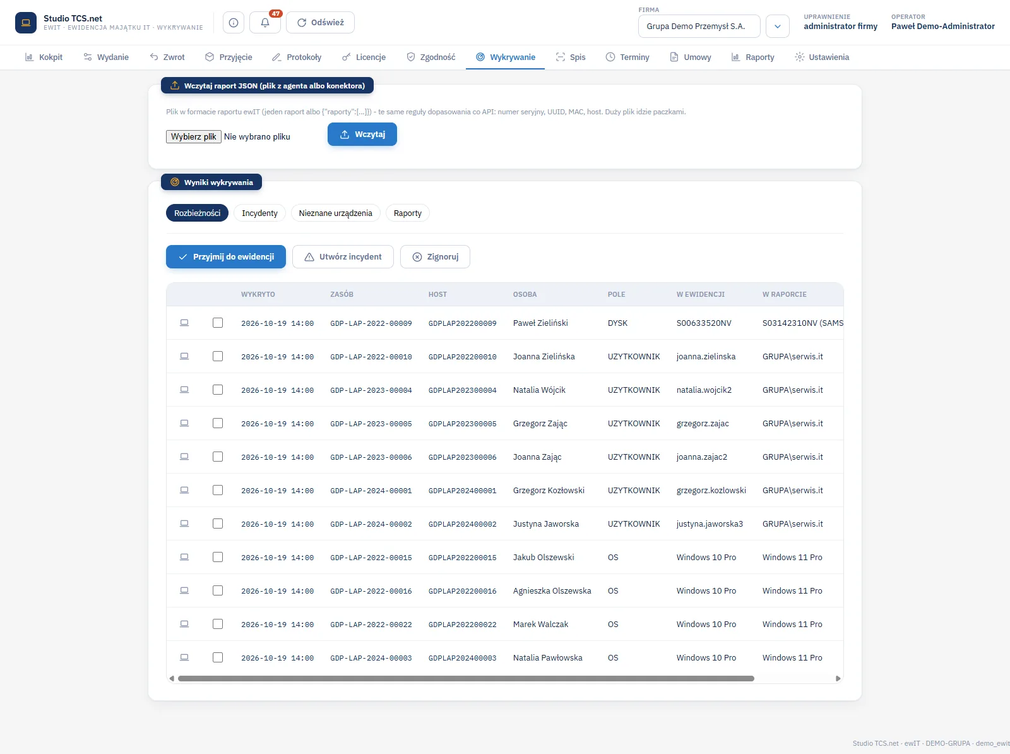Viewport: 1010px width, 754px height.
Task: Tick the checkbox for Grzegorz Kozłowski
Action: click(x=218, y=490)
